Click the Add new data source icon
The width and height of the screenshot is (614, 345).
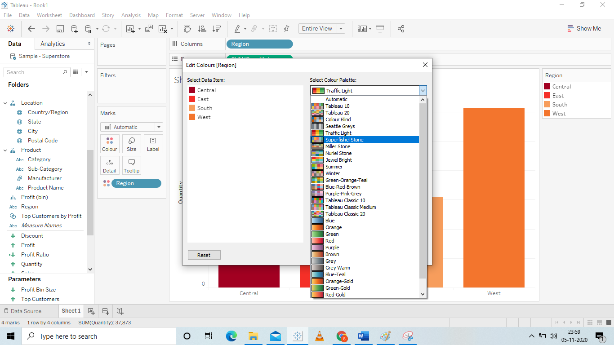[75, 29]
